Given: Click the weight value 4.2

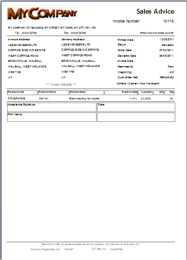Looking at the screenshot, I should 172,72.
